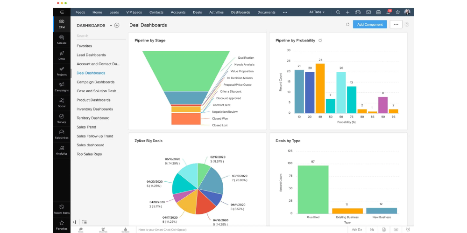The width and height of the screenshot is (467, 233).
Task: Click the add new dashboard plus icon
Action: 117,26
